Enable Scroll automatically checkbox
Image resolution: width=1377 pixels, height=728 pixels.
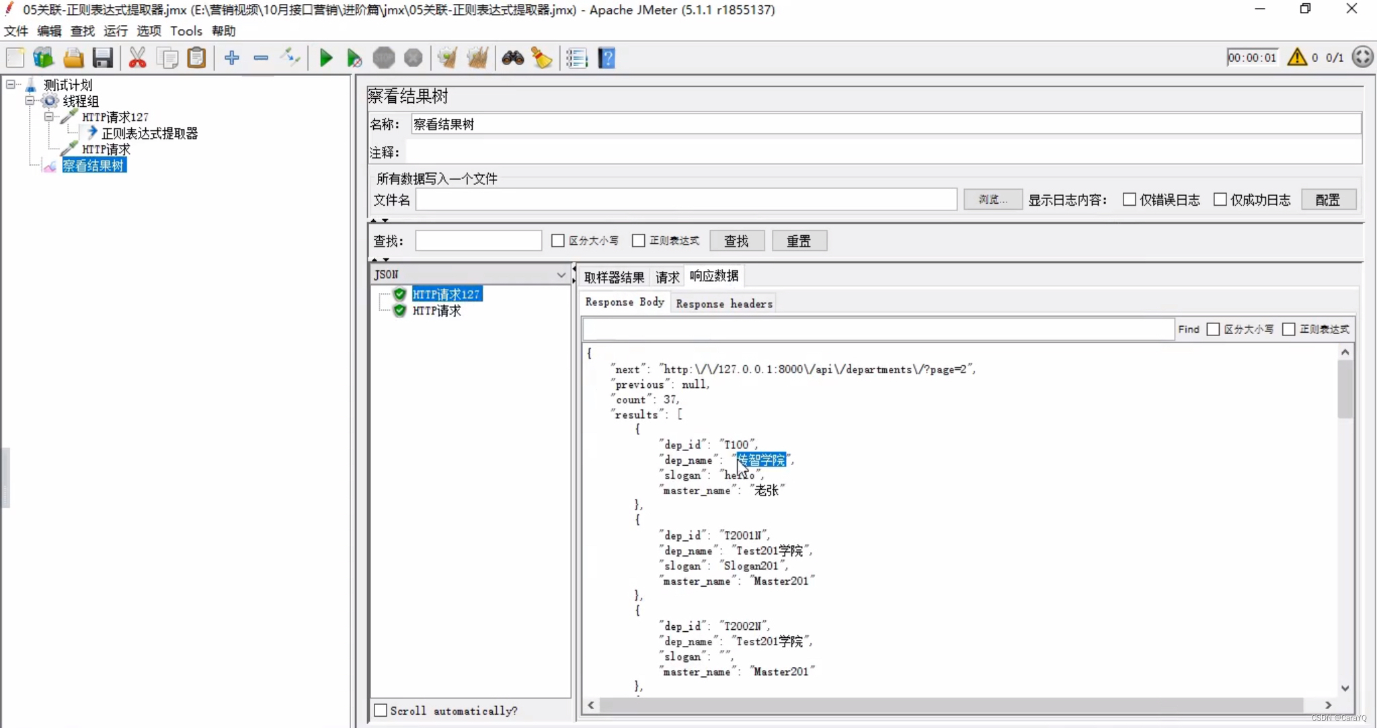pos(381,711)
